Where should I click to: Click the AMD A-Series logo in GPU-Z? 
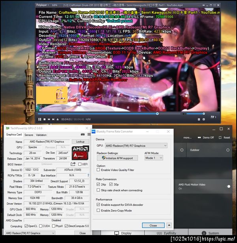click(x=80, y=153)
